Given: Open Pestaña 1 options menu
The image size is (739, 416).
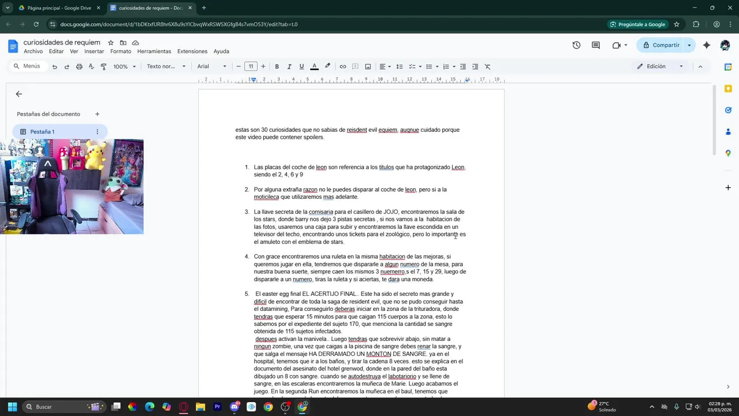Looking at the screenshot, I should click(97, 132).
